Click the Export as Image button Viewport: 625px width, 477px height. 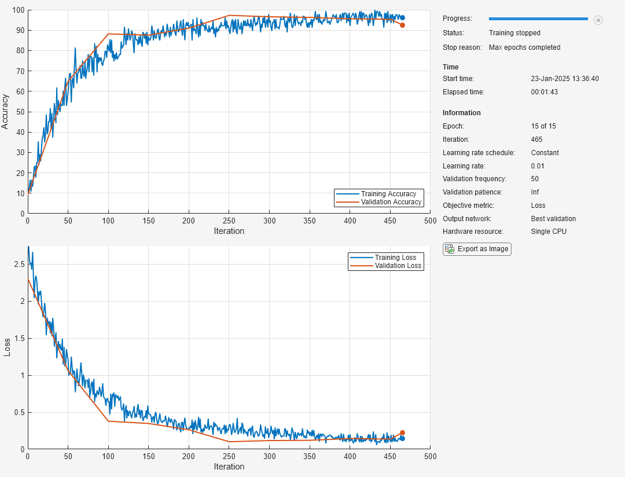(477, 249)
